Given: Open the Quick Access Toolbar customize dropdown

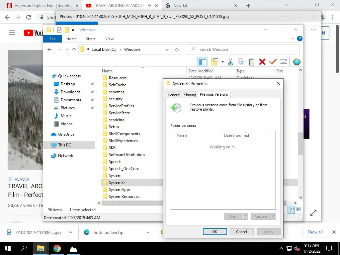Looking at the screenshot, I should coord(73,30).
